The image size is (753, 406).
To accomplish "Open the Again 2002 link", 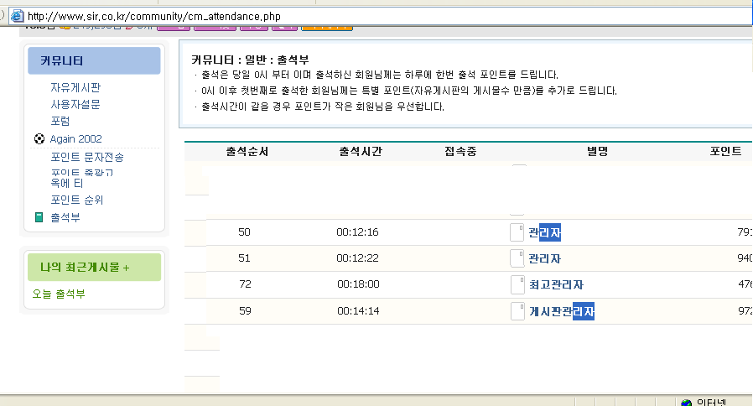I will tap(75, 139).
